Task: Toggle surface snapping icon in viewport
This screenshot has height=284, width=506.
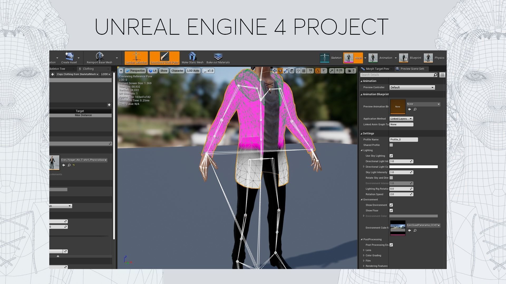Action: point(298,71)
